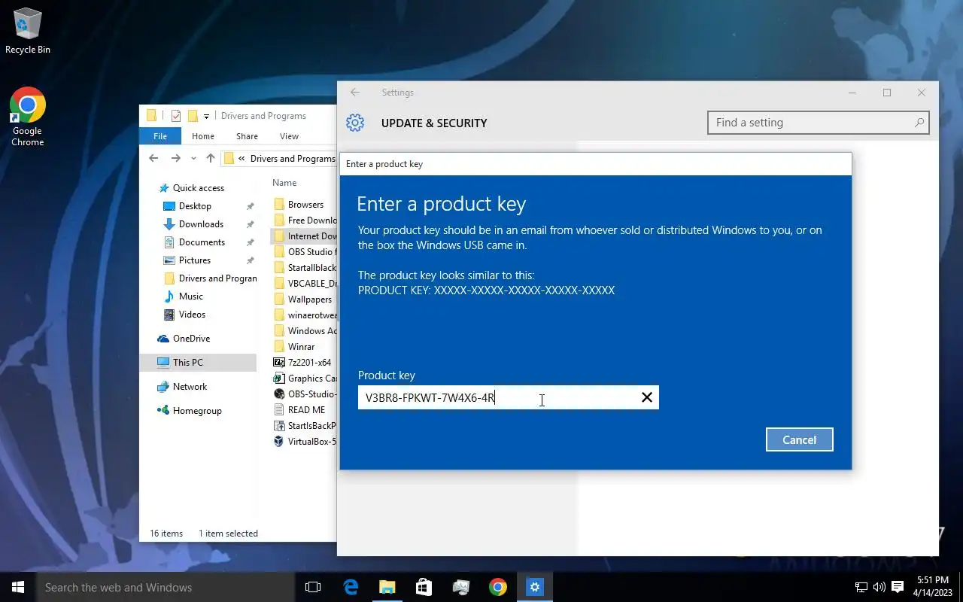Screen dimensions: 963x602
Task: Open the File menu in File Explorer
Action: (x=160, y=136)
